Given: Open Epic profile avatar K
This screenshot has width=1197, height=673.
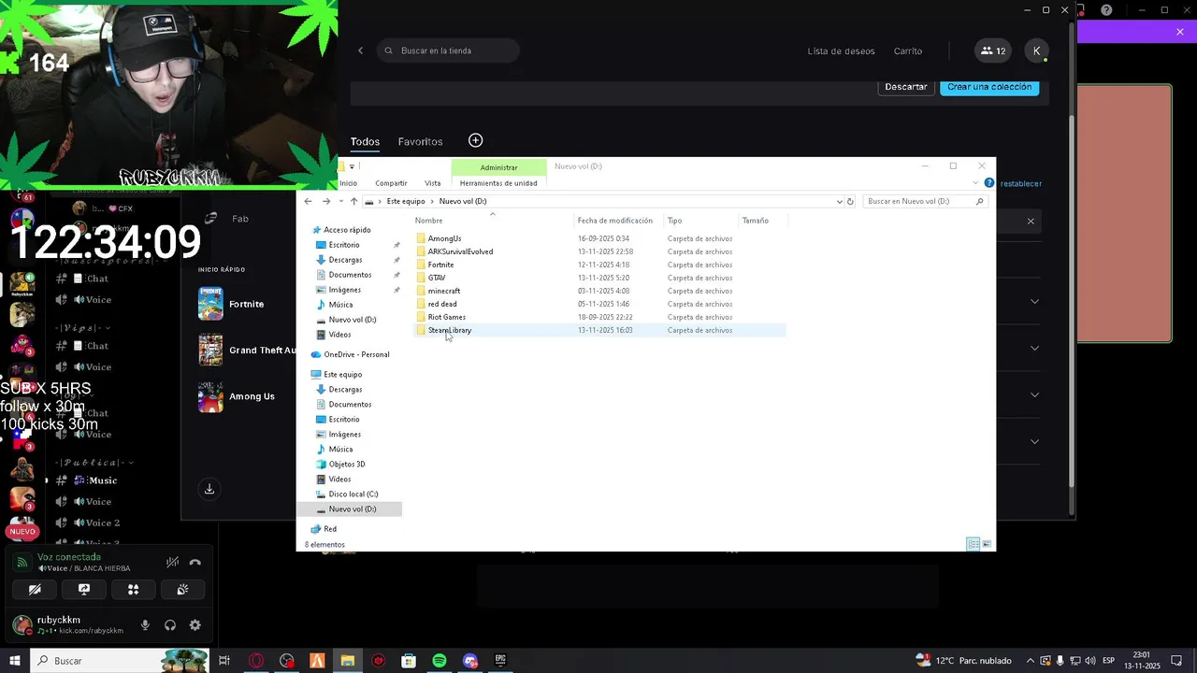Looking at the screenshot, I should [x=1036, y=51].
